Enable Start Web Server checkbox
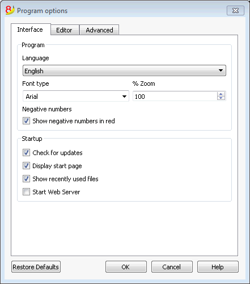The image size is (250, 284). point(26,191)
